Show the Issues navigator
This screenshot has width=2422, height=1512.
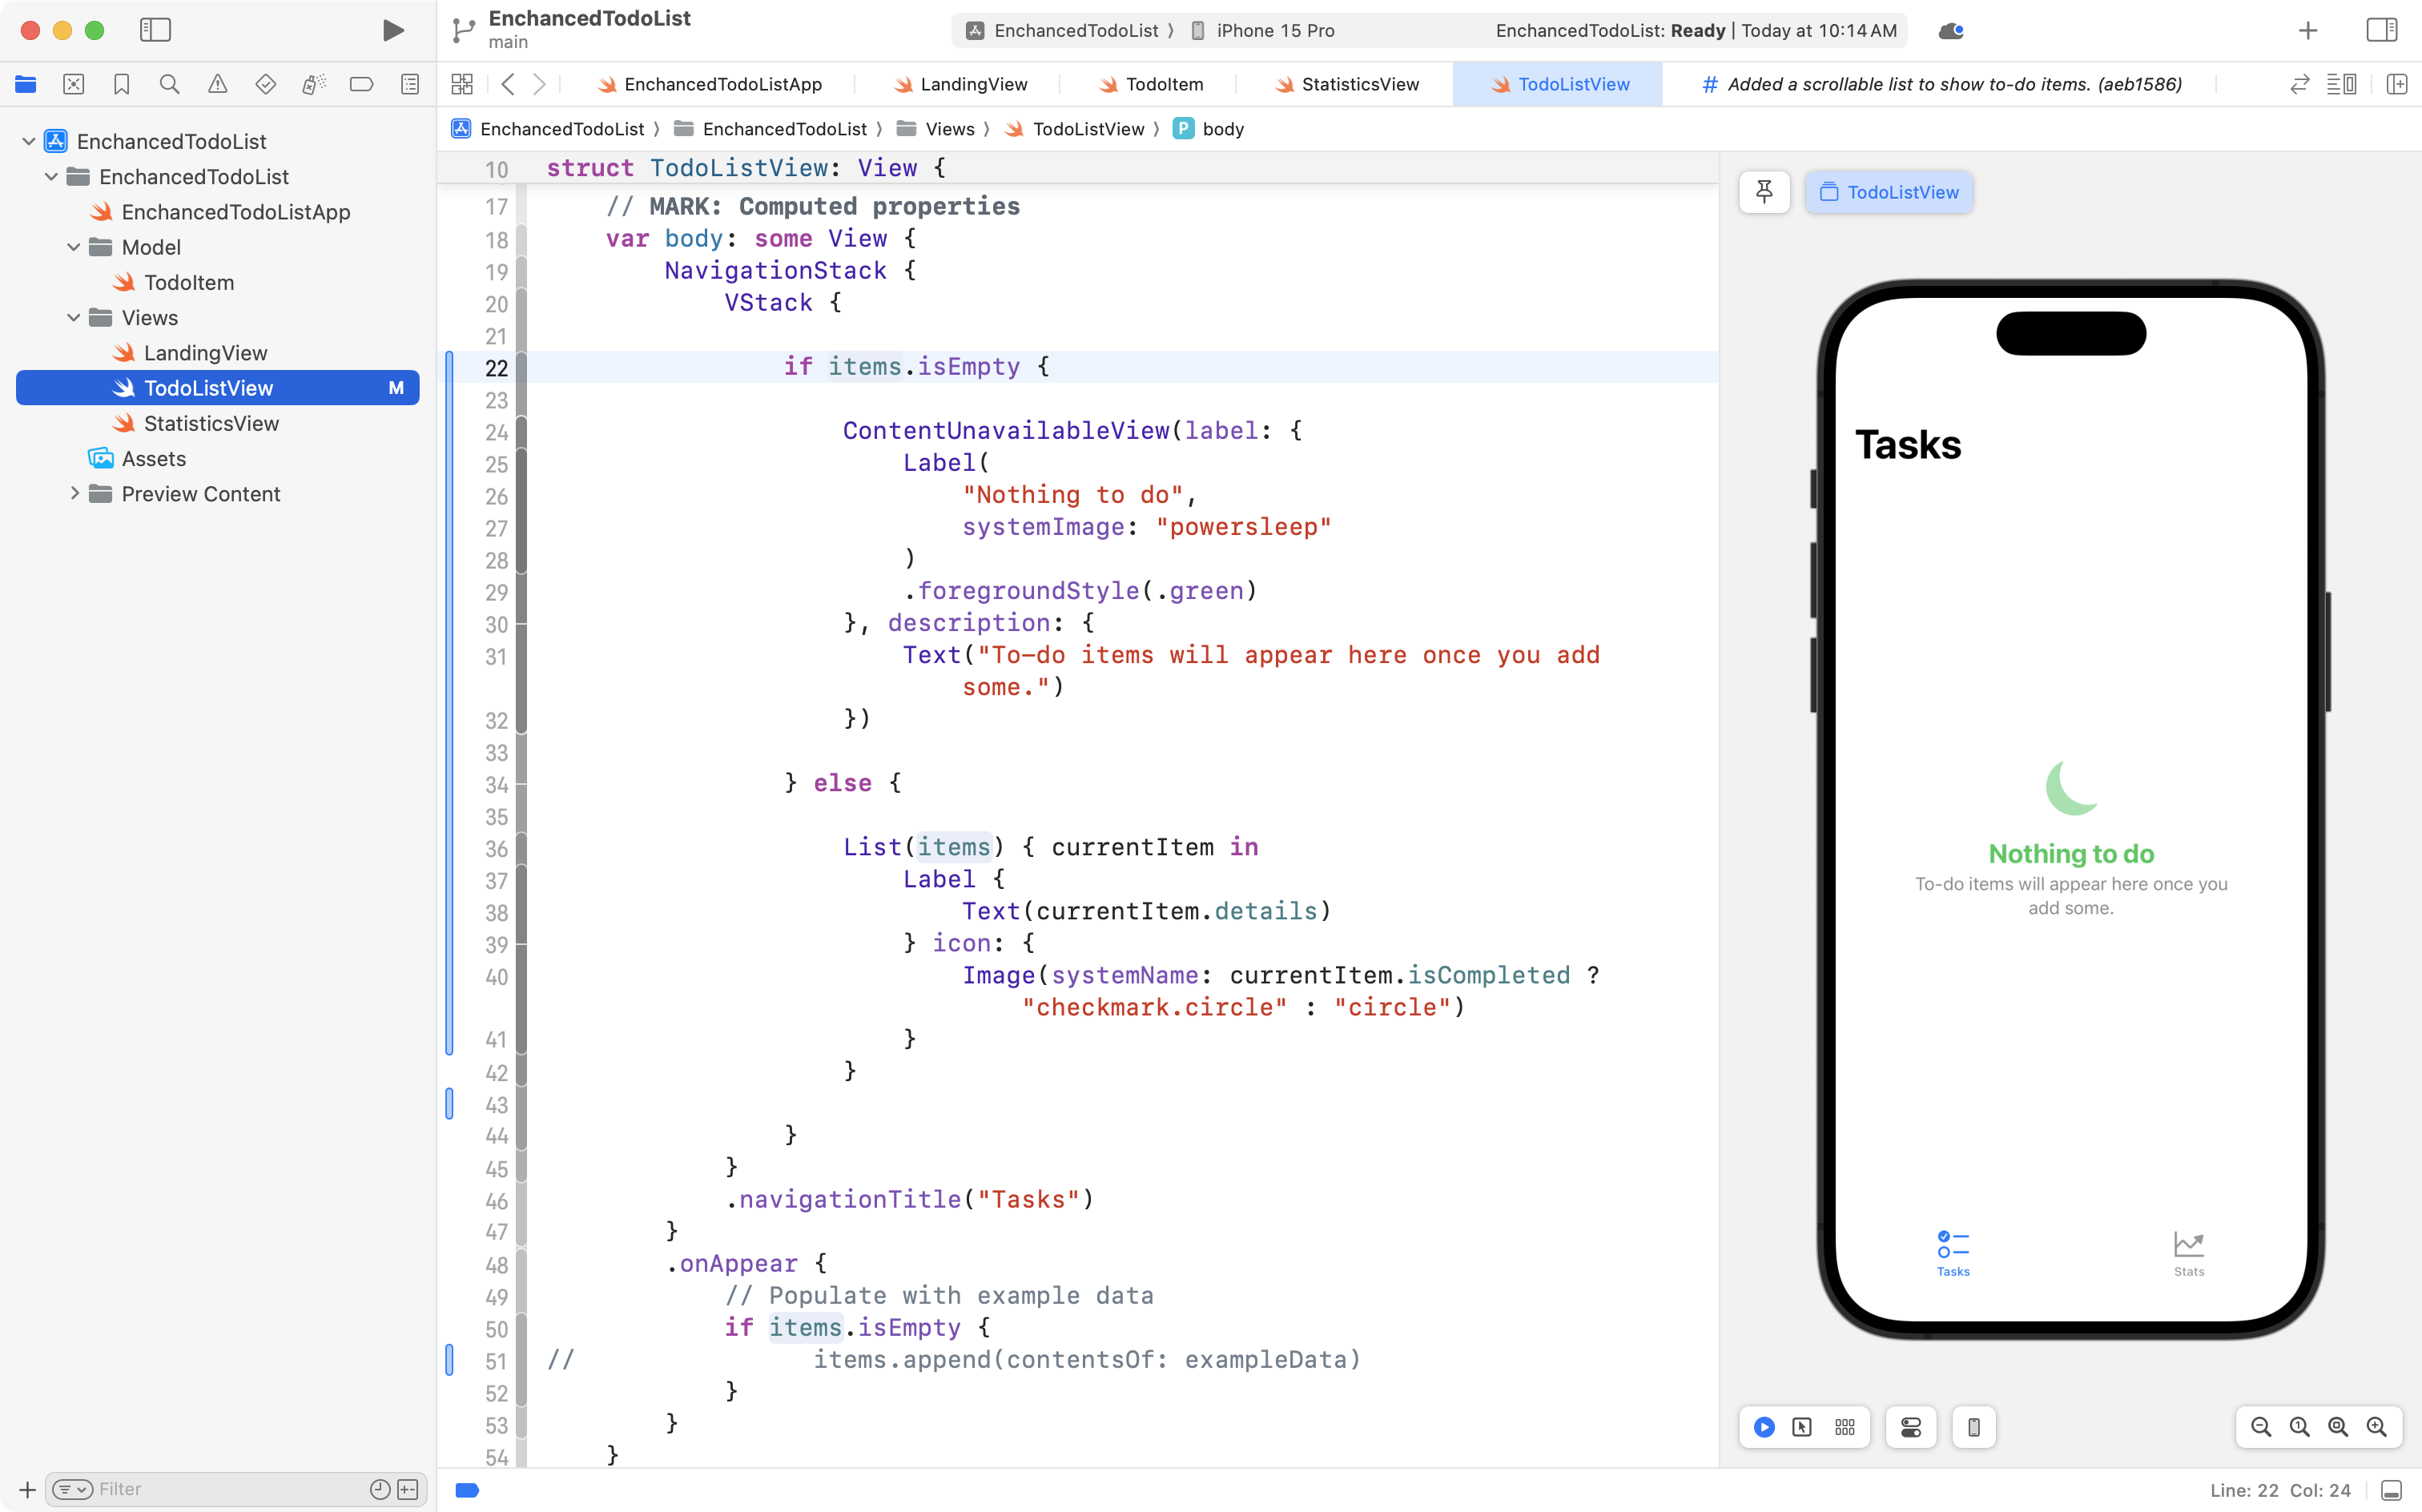click(x=217, y=84)
